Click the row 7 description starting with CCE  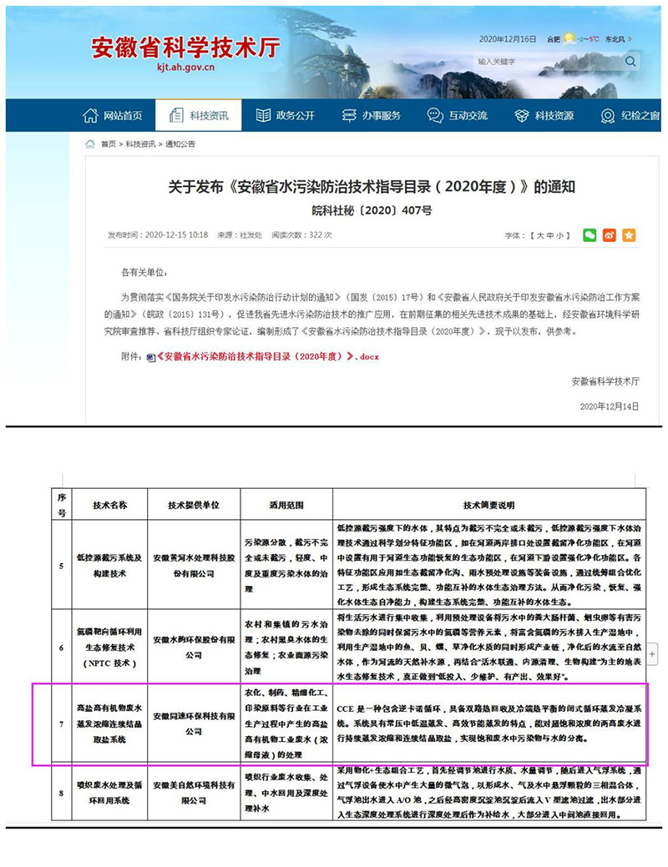[x=489, y=723]
